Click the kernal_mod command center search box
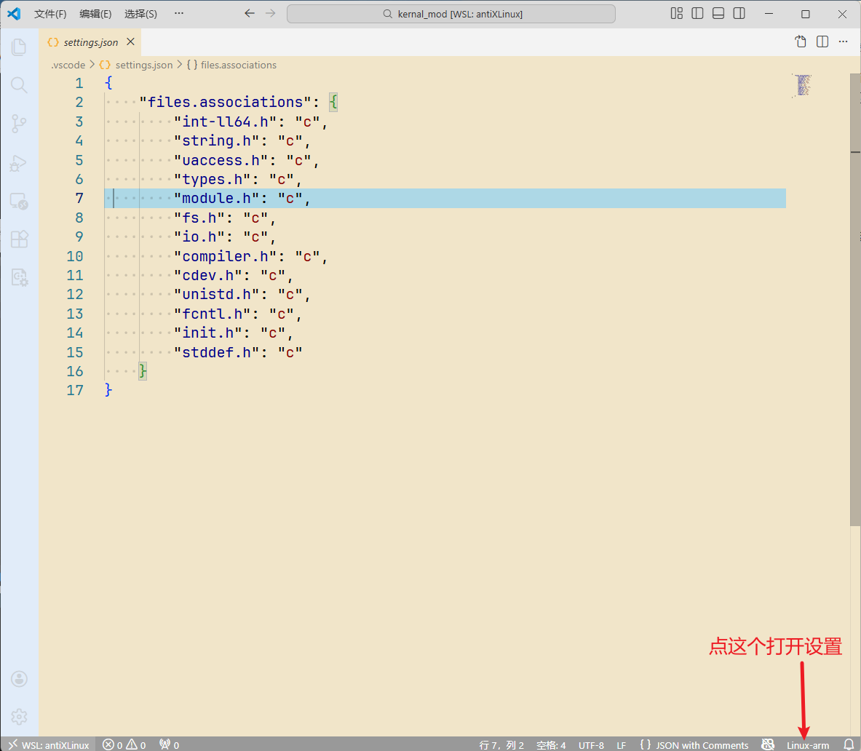Viewport: 861px width, 751px height. [451, 14]
